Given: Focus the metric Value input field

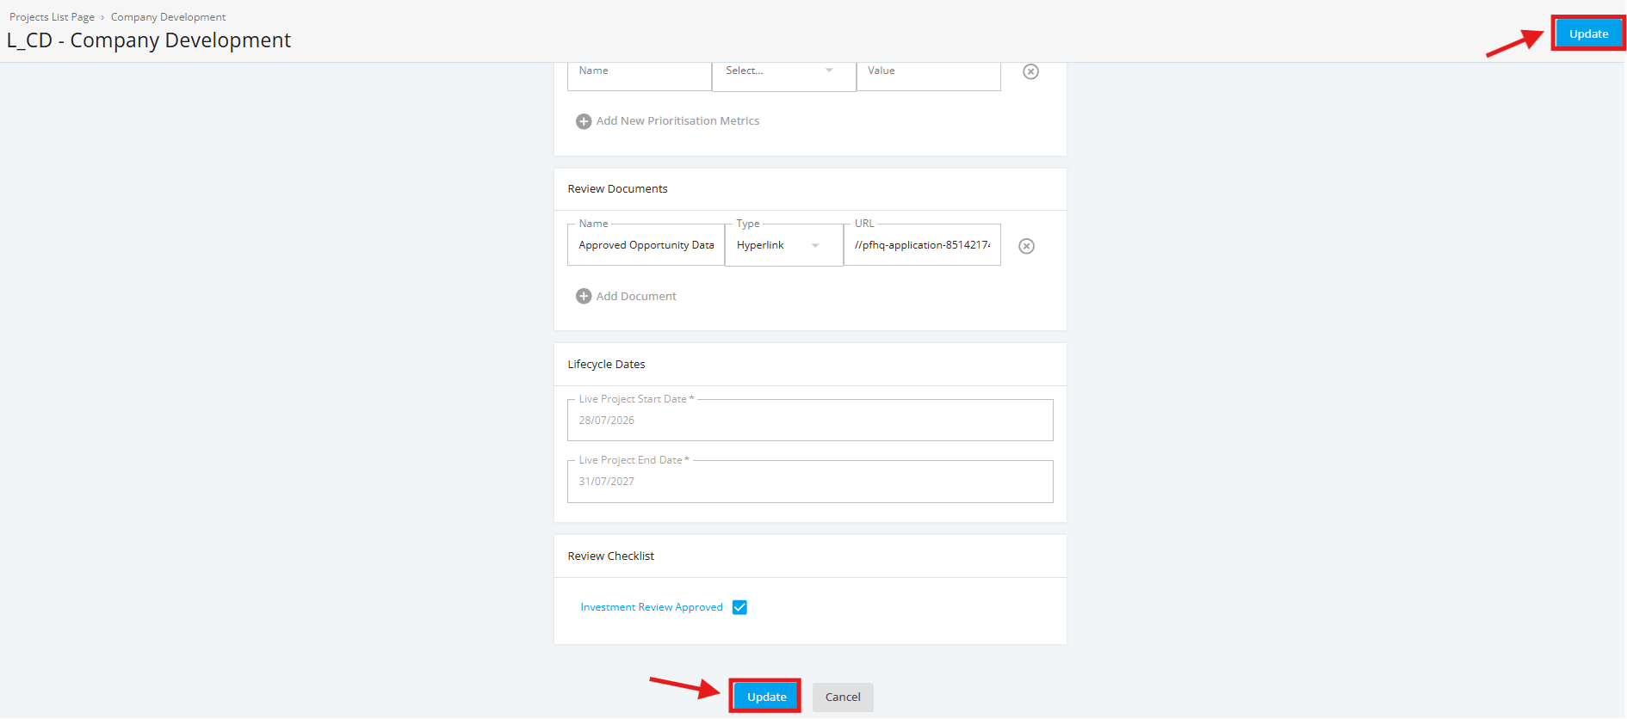Looking at the screenshot, I should (x=928, y=71).
